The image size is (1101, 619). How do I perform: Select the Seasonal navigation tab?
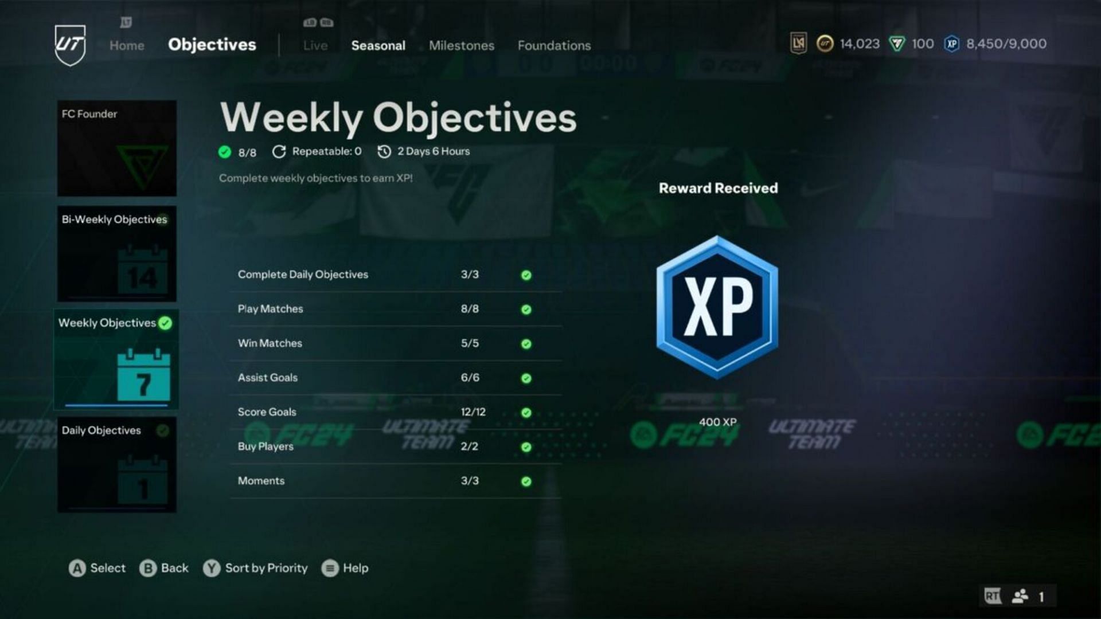(x=378, y=45)
